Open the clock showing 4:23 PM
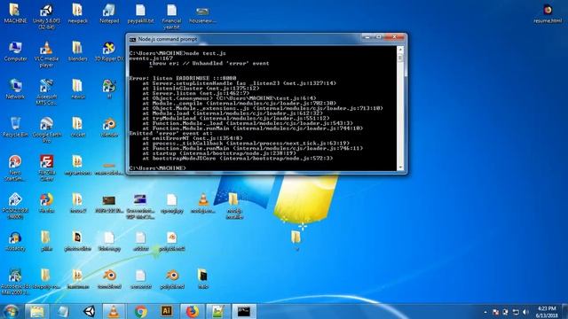Viewport: 568px width, 319px height. (x=547, y=312)
